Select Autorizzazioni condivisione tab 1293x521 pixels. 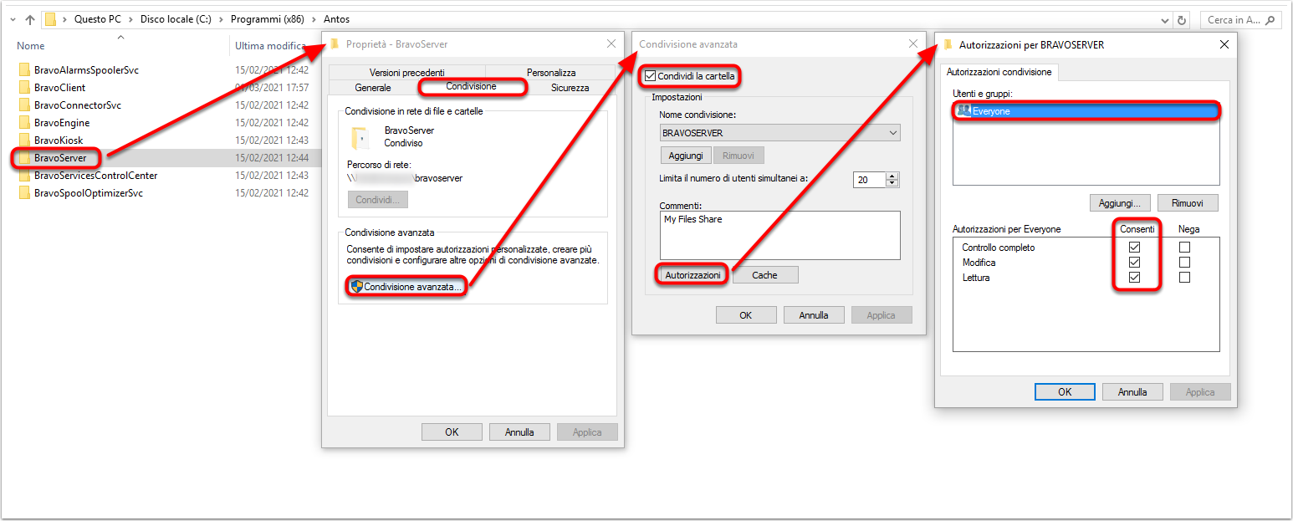tap(999, 73)
